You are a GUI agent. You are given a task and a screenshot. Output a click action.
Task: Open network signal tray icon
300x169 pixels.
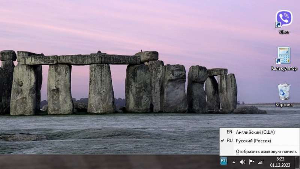(260, 162)
